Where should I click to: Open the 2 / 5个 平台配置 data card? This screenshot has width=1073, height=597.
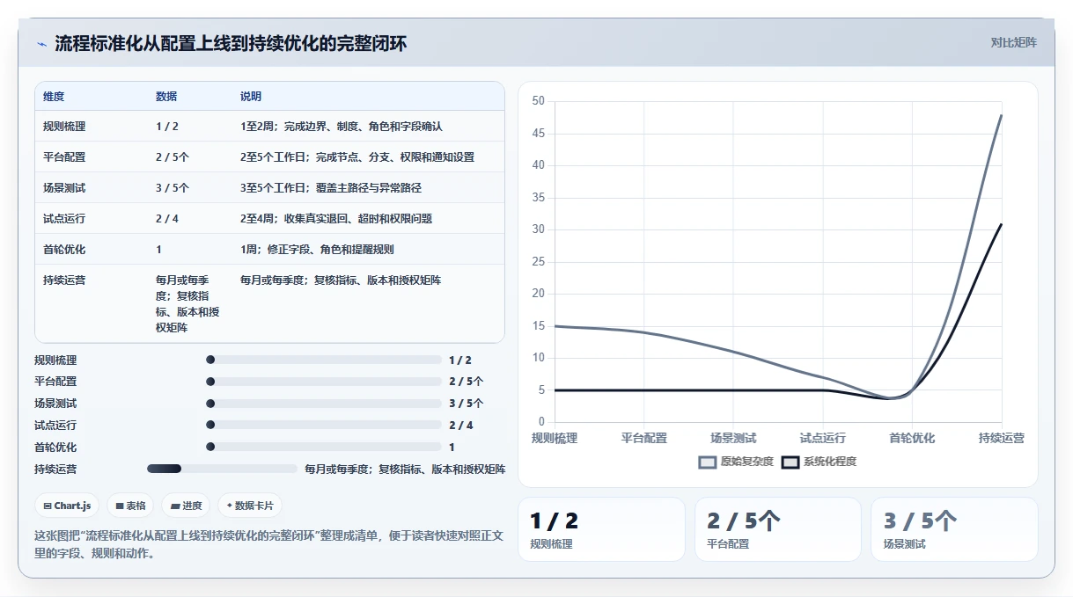tap(778, 528)
